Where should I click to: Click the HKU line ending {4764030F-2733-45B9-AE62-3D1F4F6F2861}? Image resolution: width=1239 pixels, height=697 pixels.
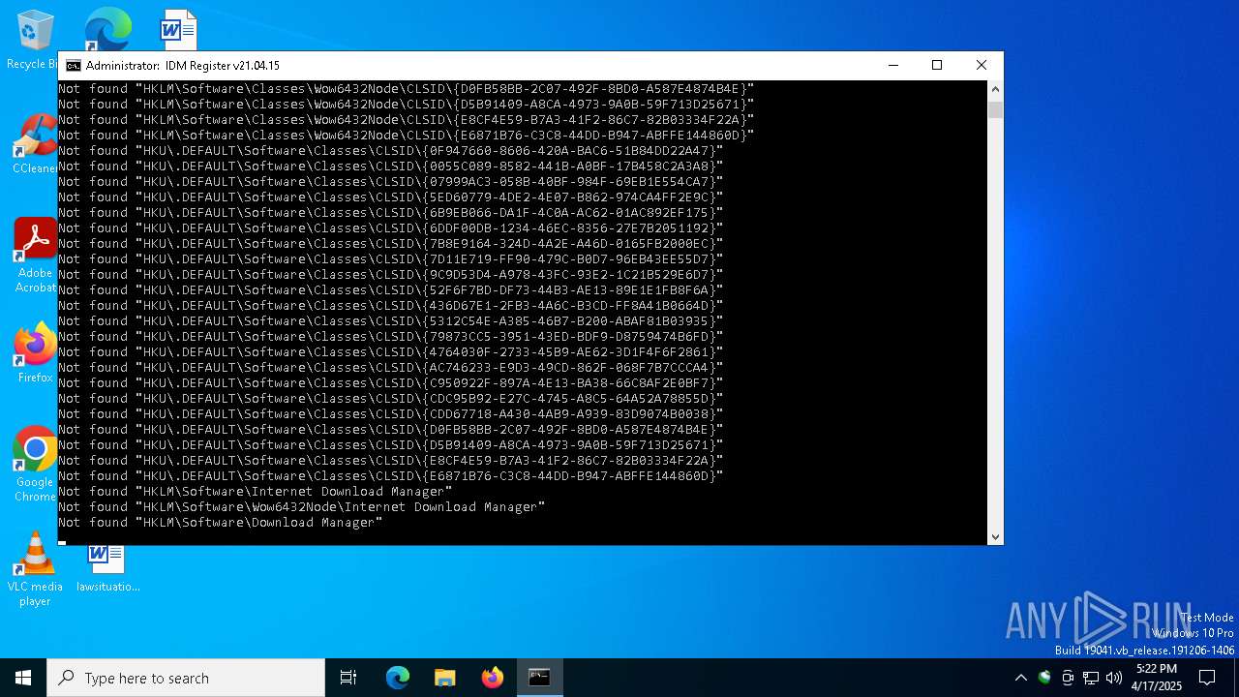pyautogui.click(x=390, y=352)
